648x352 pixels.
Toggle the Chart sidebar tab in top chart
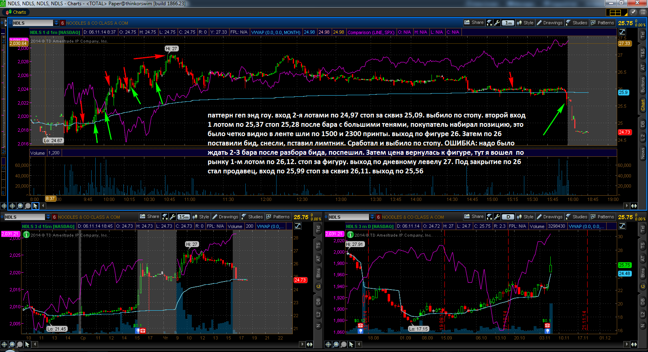pos(643,105)
